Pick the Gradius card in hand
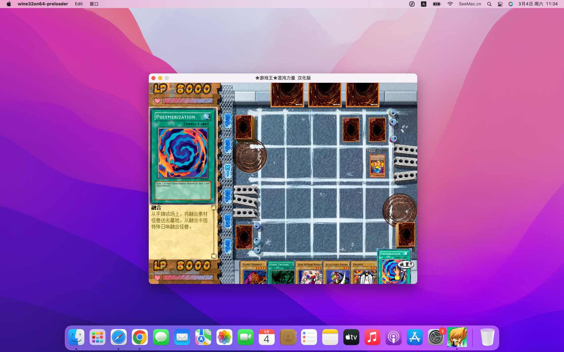Screen dimensions: 564x352 364,273
